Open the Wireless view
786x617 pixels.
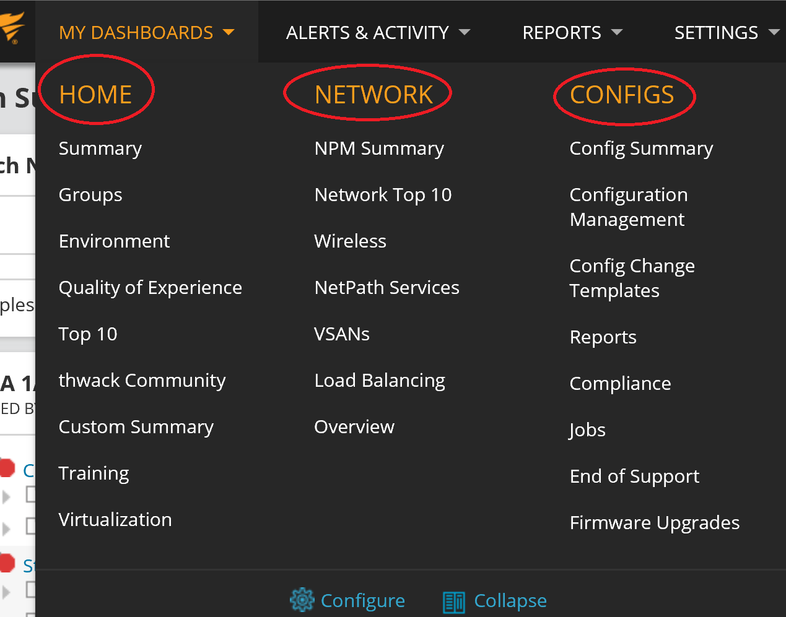pyautogui.click(x=351, y=241)
